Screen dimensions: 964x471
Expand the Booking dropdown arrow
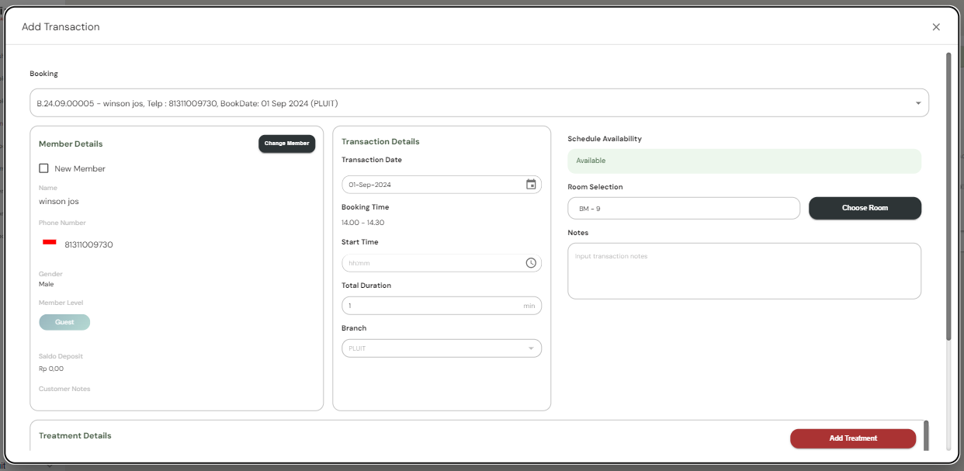[x=918, y=103]
